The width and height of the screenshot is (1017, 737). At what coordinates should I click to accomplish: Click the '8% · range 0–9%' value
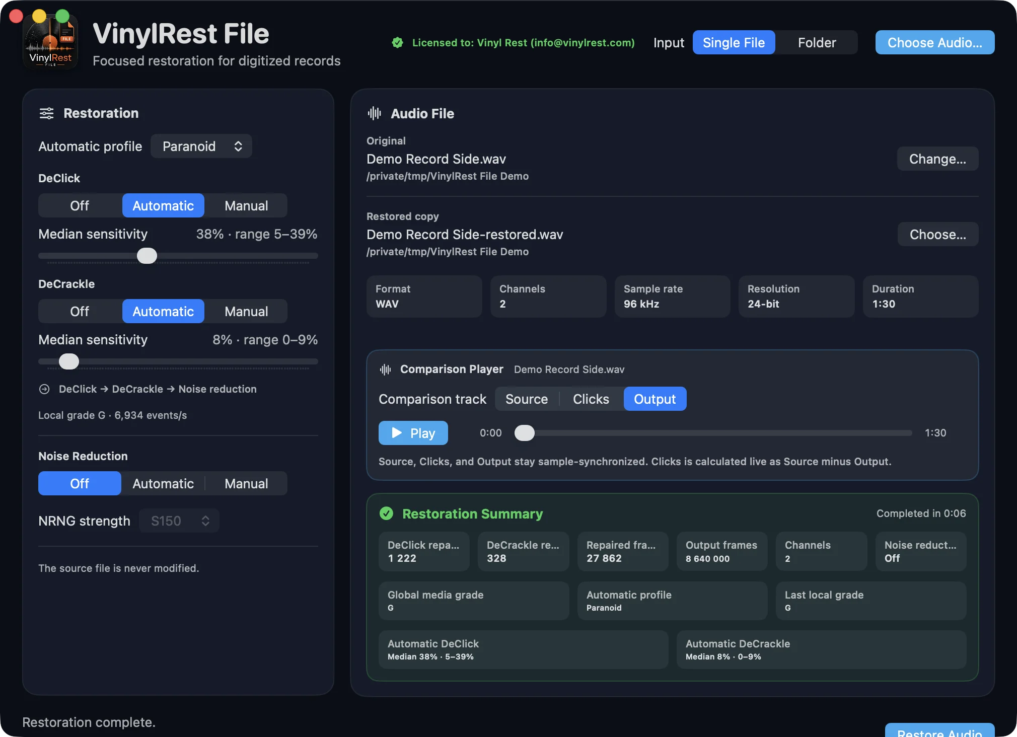[265, 340]
